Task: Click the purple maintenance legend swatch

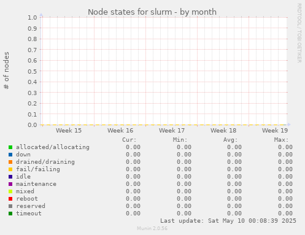Action: click(10, 184)
